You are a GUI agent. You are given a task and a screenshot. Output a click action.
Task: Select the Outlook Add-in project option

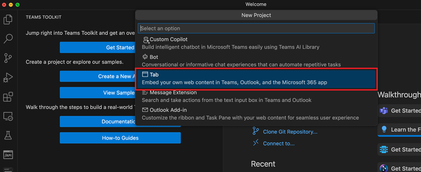256,114
